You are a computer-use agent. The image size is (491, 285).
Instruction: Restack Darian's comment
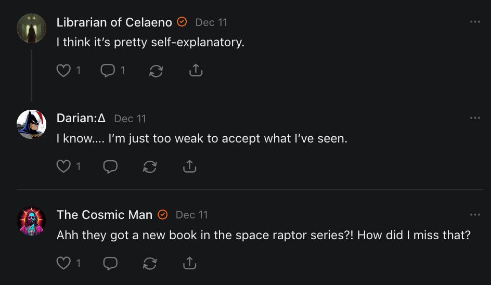[x=150, y=166]
